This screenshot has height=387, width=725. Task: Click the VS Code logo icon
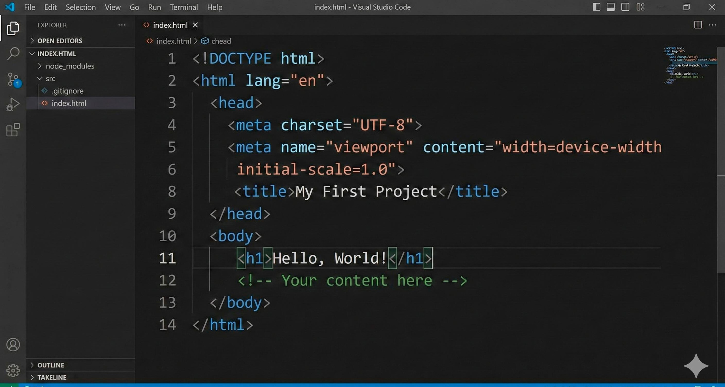click(10, 7)
